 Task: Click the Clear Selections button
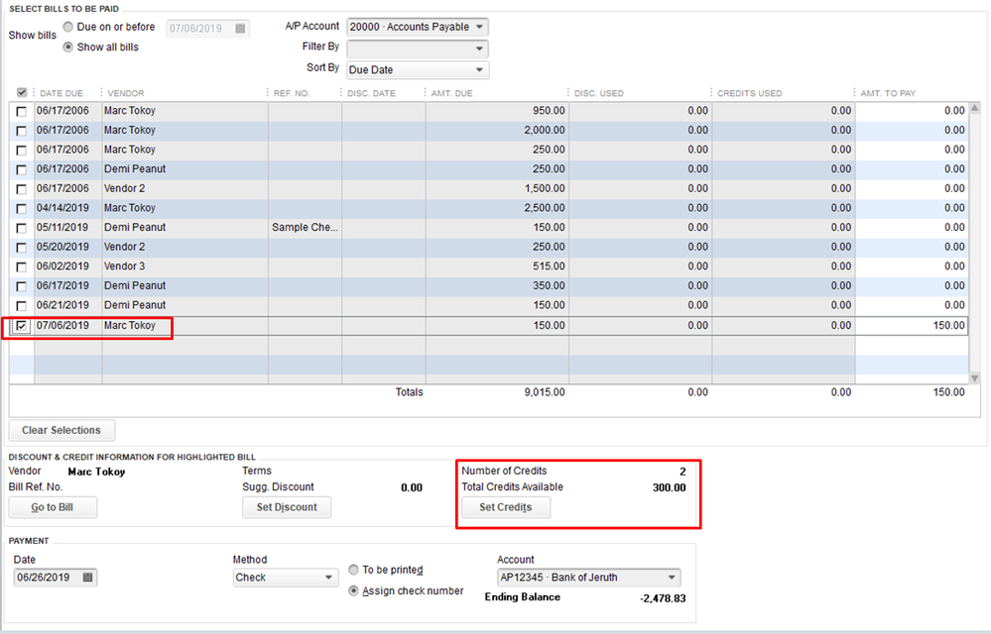coord(62,431)
